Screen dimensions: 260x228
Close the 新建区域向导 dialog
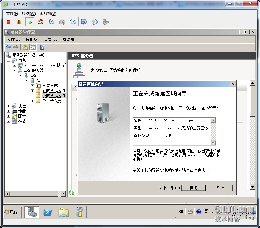(233, 84)
